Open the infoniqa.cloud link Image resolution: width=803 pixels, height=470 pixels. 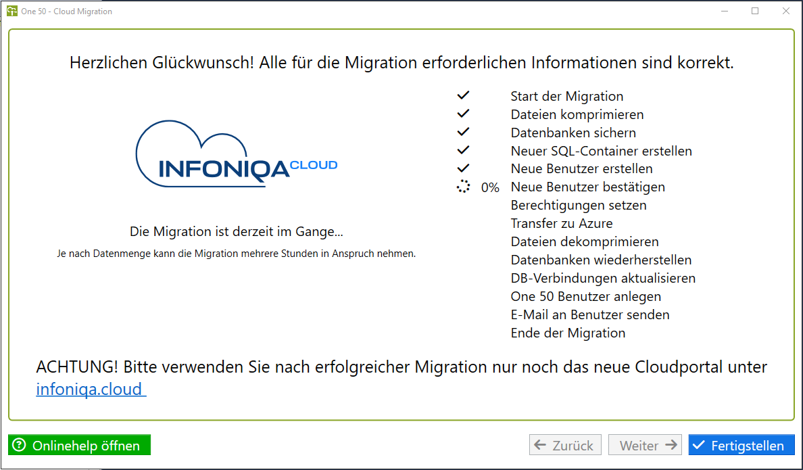89,389
